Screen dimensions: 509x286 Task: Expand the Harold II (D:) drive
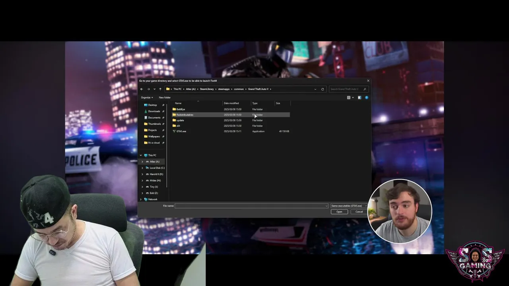(142, 174)
